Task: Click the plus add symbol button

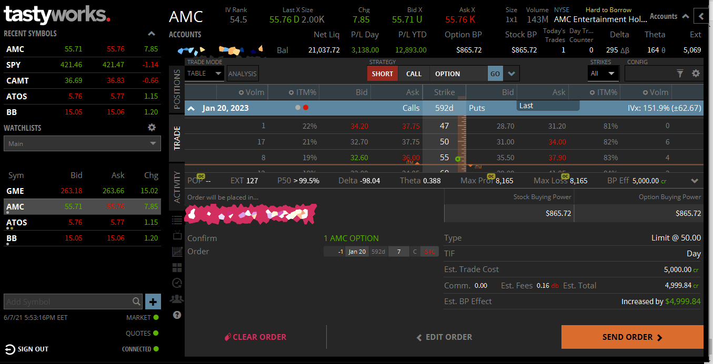Action: [153, 301]
